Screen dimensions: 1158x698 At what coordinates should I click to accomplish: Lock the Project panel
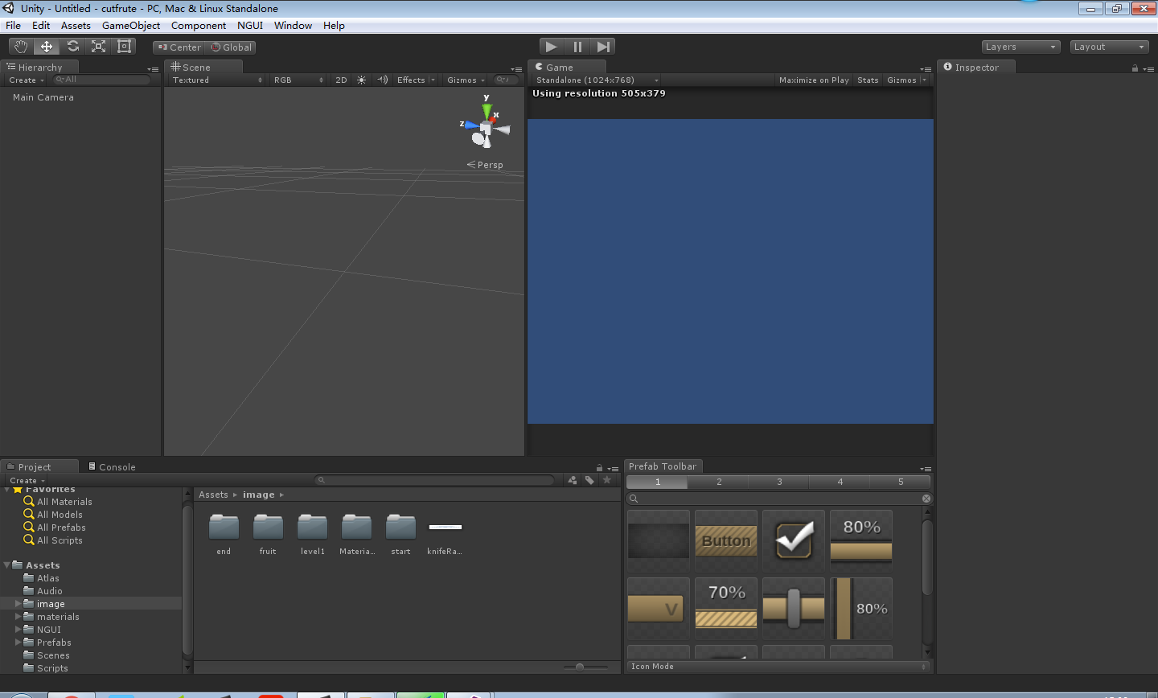[x=599, y=468]
